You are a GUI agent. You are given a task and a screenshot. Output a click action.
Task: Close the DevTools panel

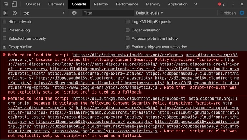(x=242, y=4)
